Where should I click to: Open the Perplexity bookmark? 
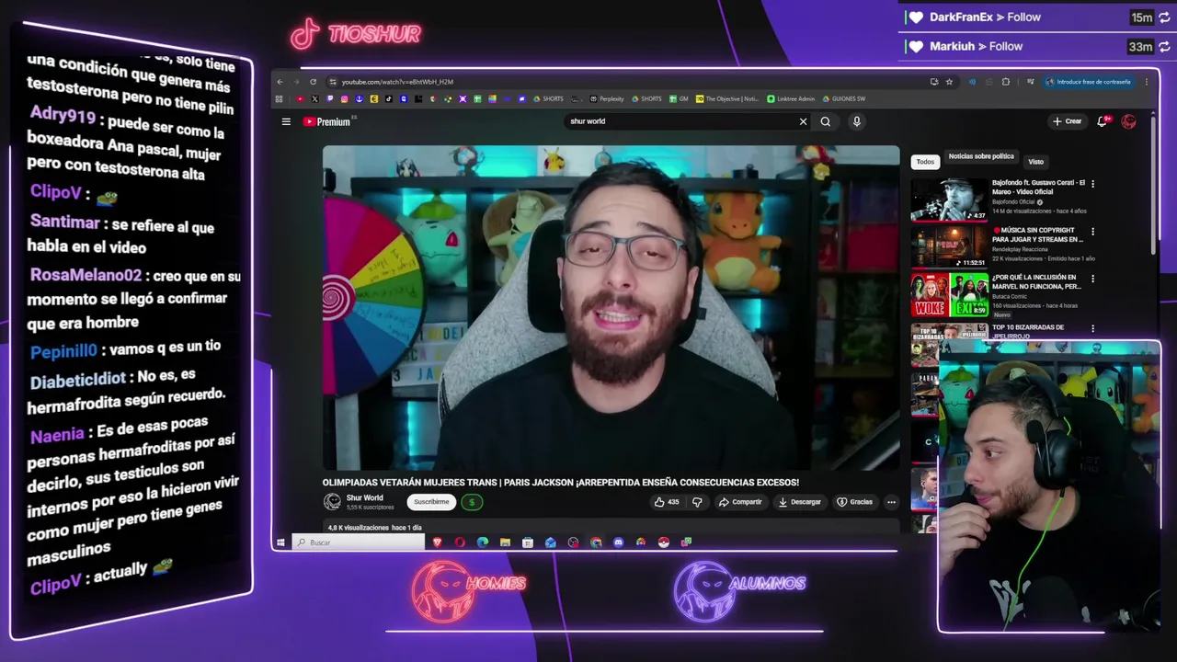[607, 98]
